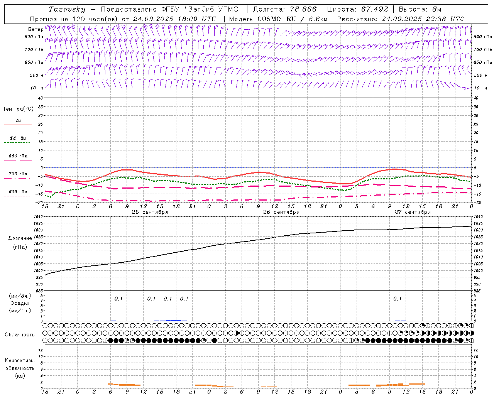Click the "(мм/3ч.)" precipitation unit label
The width and height of the screenshot is (494, 395).
click(x=20, y=296)
